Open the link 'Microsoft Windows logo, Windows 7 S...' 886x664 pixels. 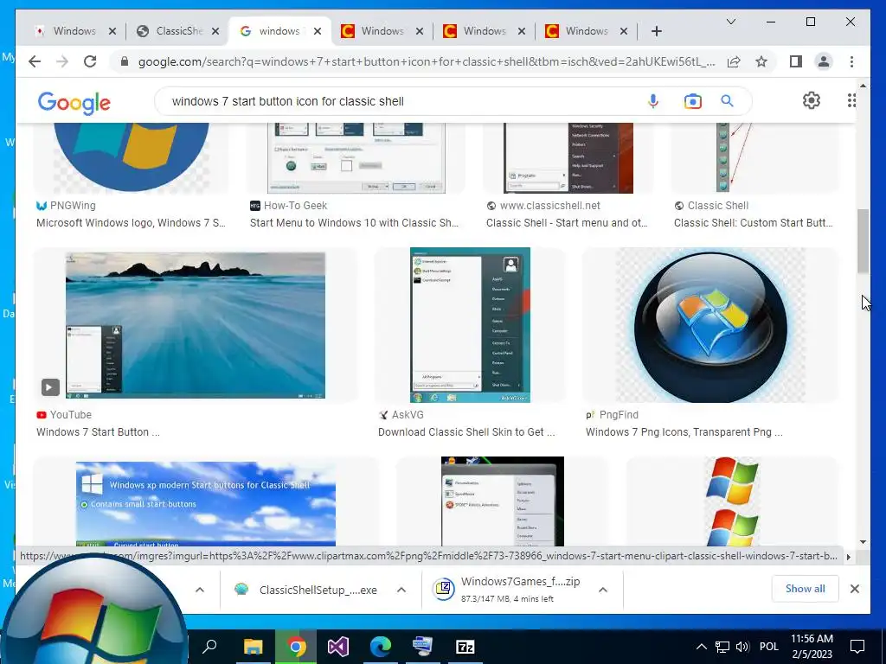click(x=131, y=223)
